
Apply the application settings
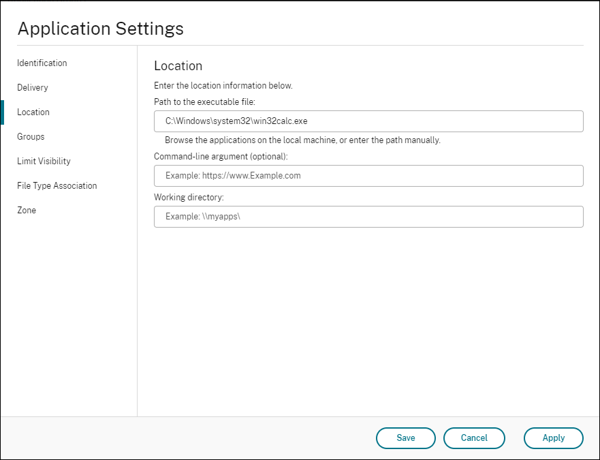click(553, 438)
